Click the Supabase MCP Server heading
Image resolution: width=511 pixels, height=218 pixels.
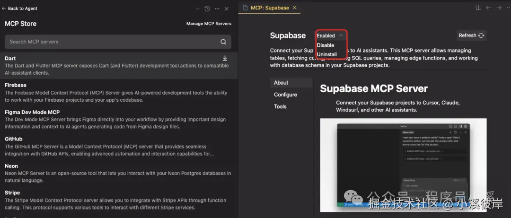point(374,88)
